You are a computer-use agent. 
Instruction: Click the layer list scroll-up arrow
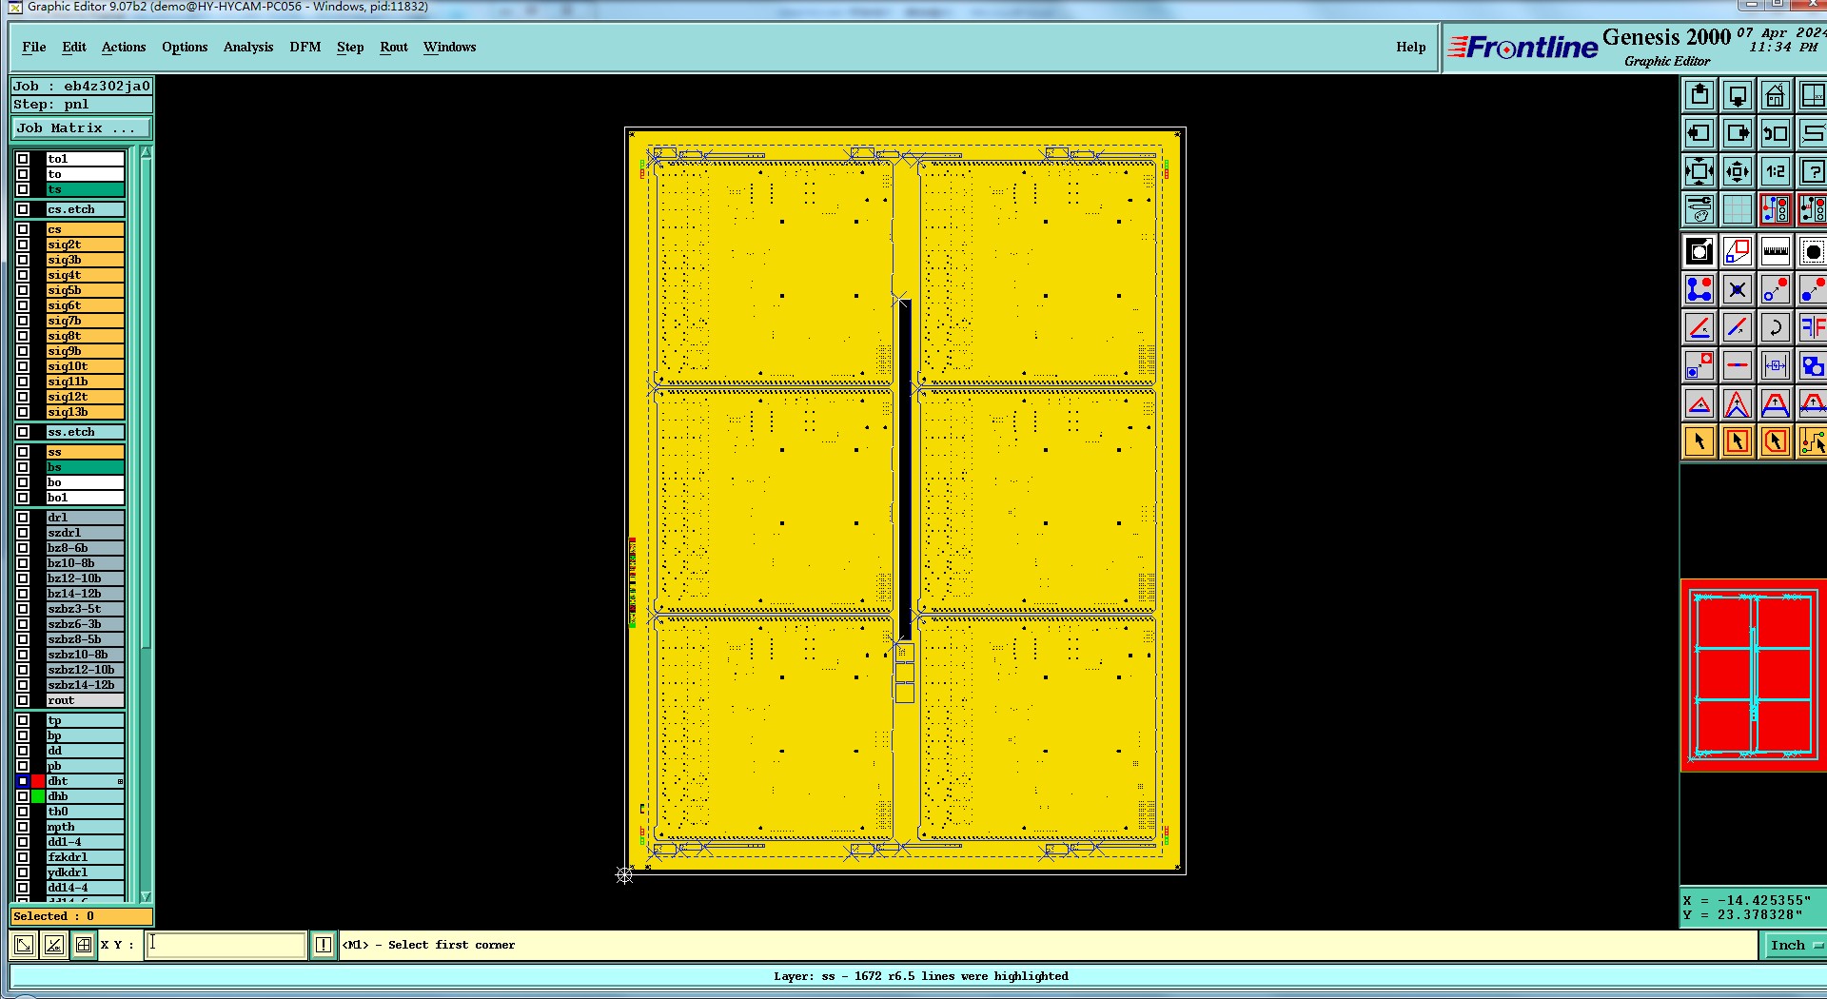coord(146,152)
